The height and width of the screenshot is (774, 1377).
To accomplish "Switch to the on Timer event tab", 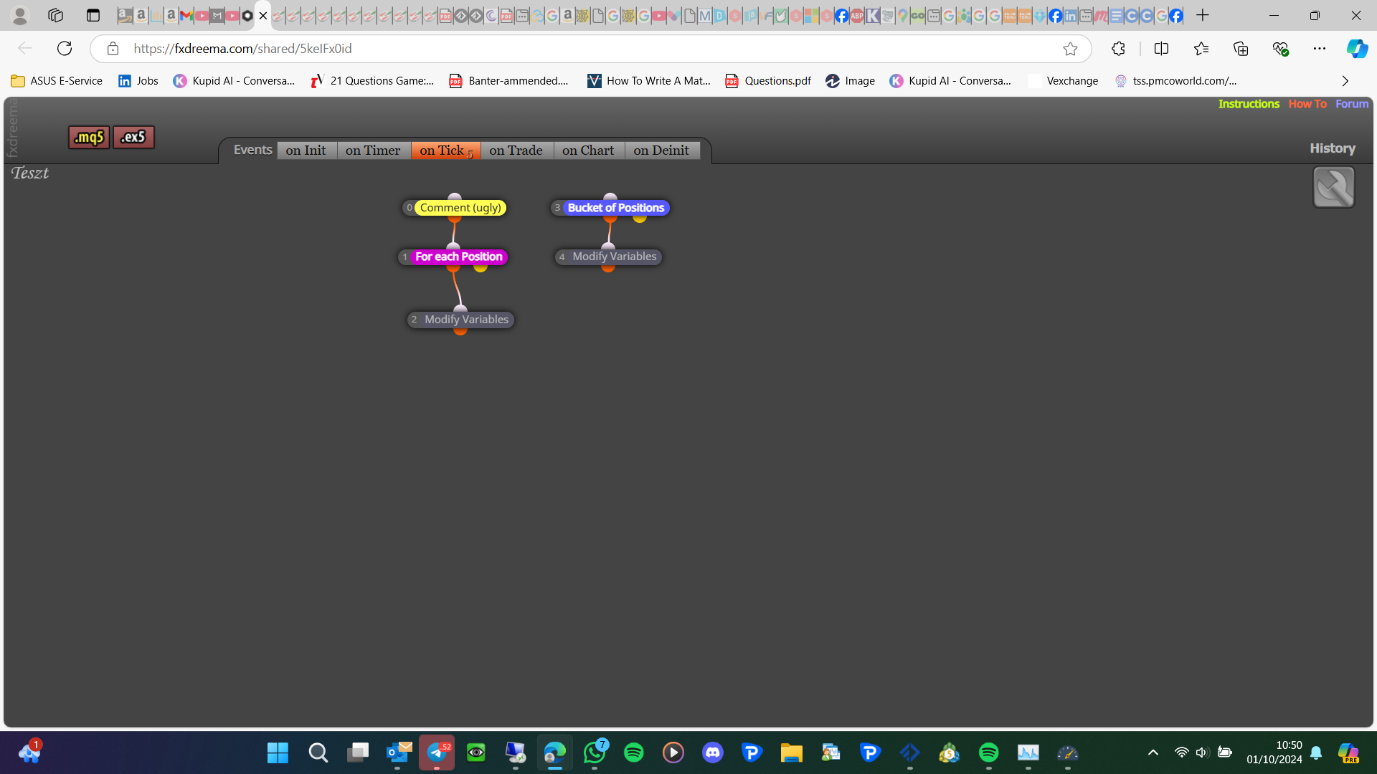I will pos(373,150).
